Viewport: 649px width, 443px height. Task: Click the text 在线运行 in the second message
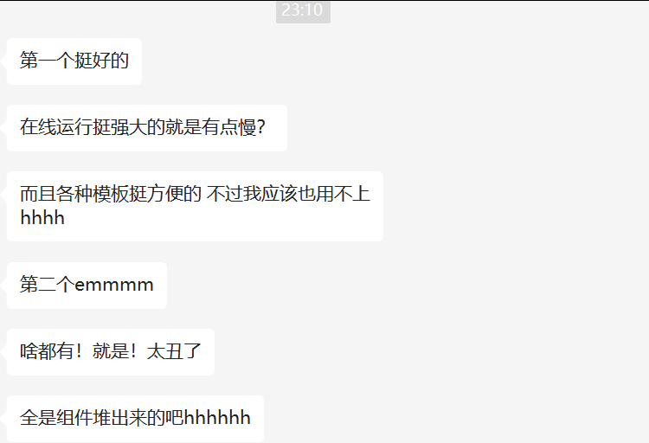click(56, 127)
